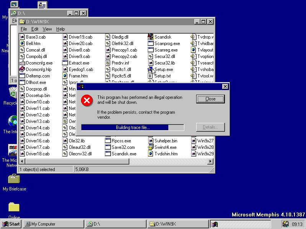Select the Ole32.lib file icon
The image size is (306, 229).
pyautogui.click(x=65, y=141)
